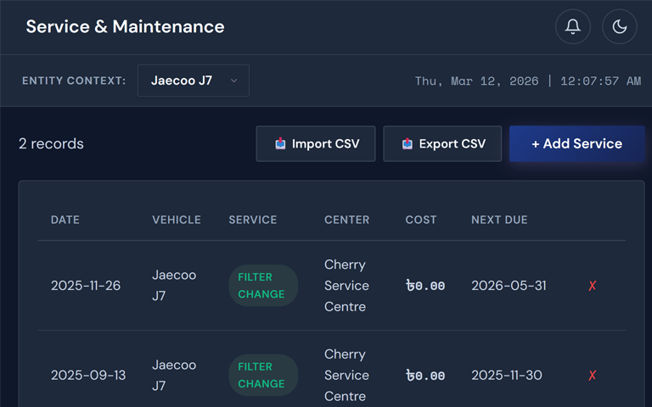The height and width of the screenshot is (407, 652).
Task: Click the CENTER column header
Action: point(346,220)
